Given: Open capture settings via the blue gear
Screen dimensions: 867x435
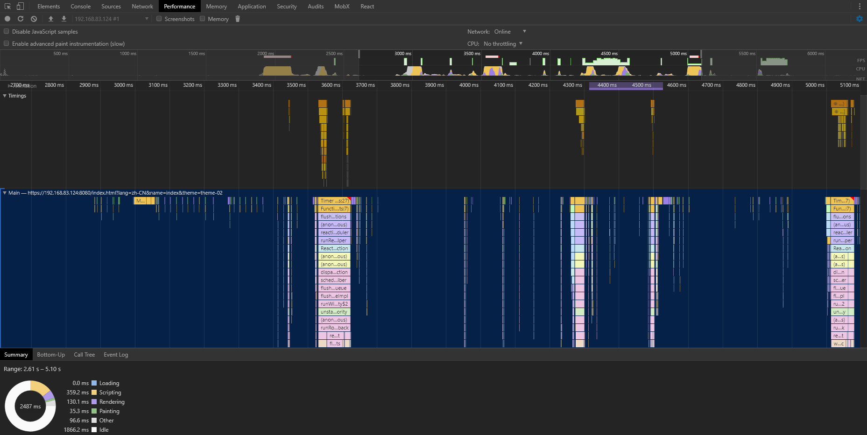Looking at the screenshot, I should [x=860, y=19].
